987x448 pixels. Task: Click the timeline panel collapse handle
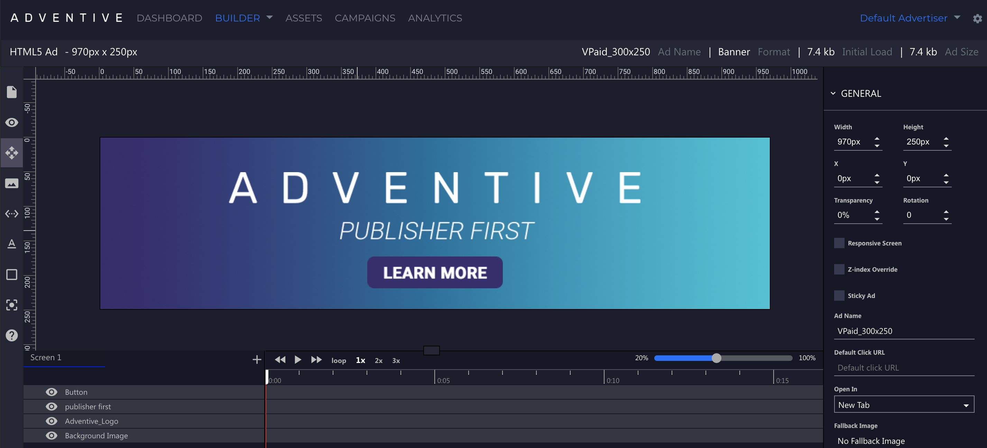[431, 351]
